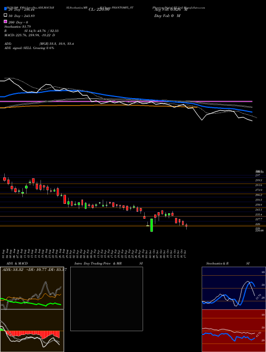This screenshot has width=266, height=352.
Task: Click the large green candlestick in early October
Action: [152, 225]
